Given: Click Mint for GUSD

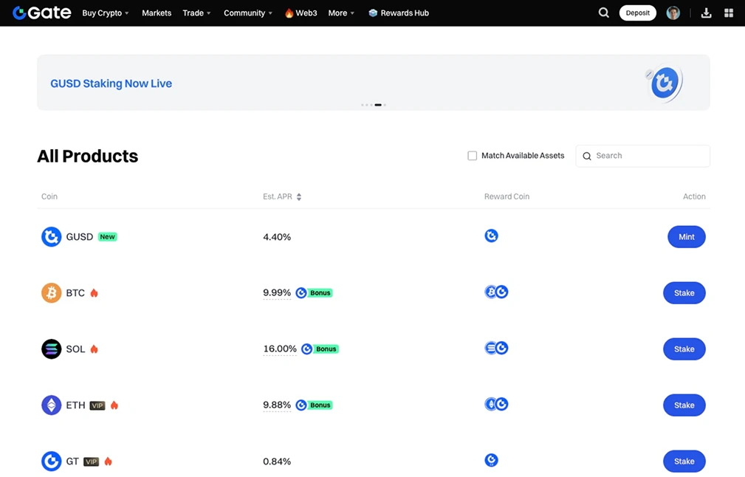Looking at the screenshot, I should [686, 236].
